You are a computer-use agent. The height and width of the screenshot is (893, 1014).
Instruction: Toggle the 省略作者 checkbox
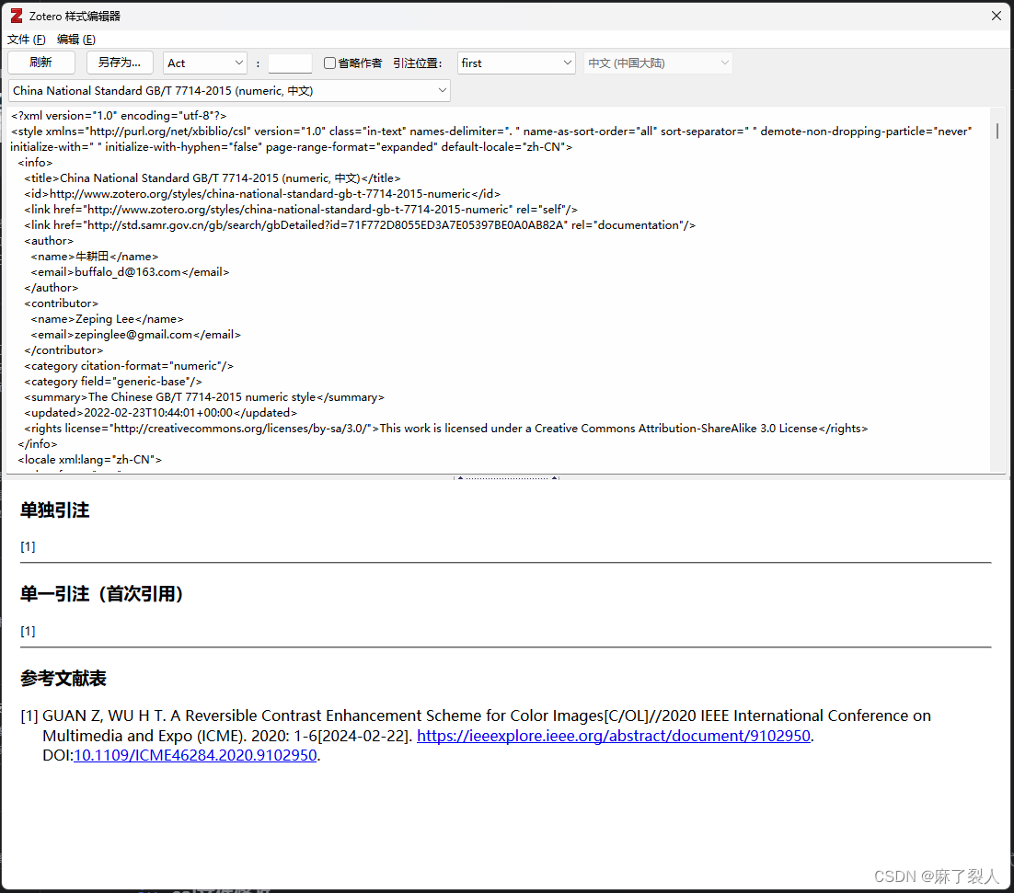pos(329,63)
